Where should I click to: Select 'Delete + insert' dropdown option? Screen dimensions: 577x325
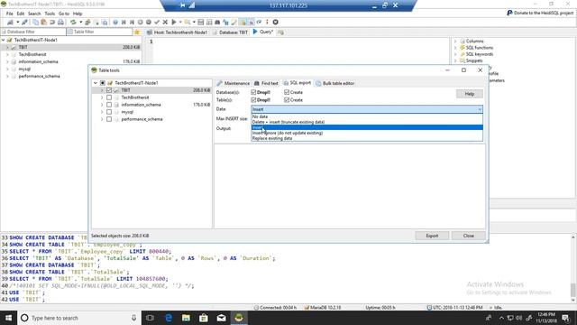click(367, 122)
